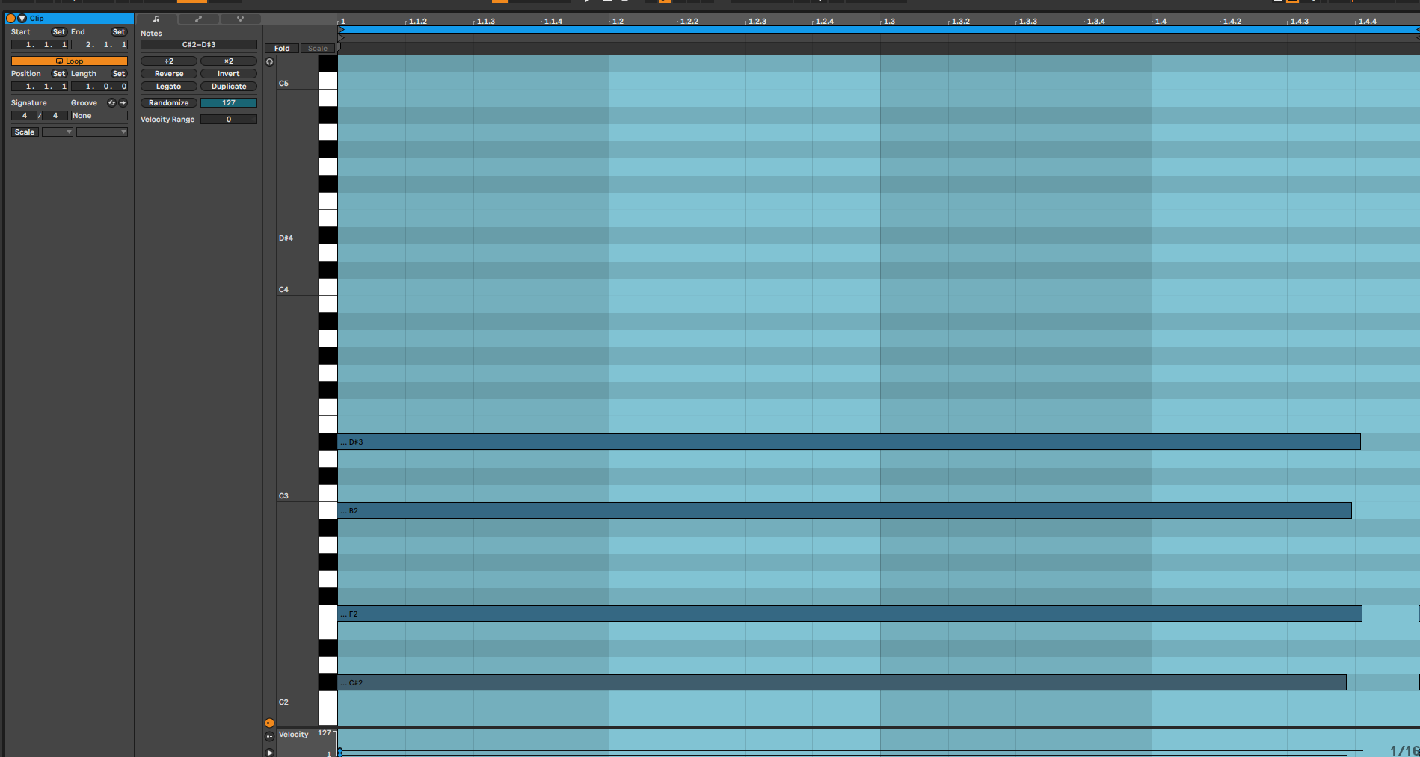1420x757 pixels.
Task: Expand the Clip title triangle menu
Action: point(22,19)
